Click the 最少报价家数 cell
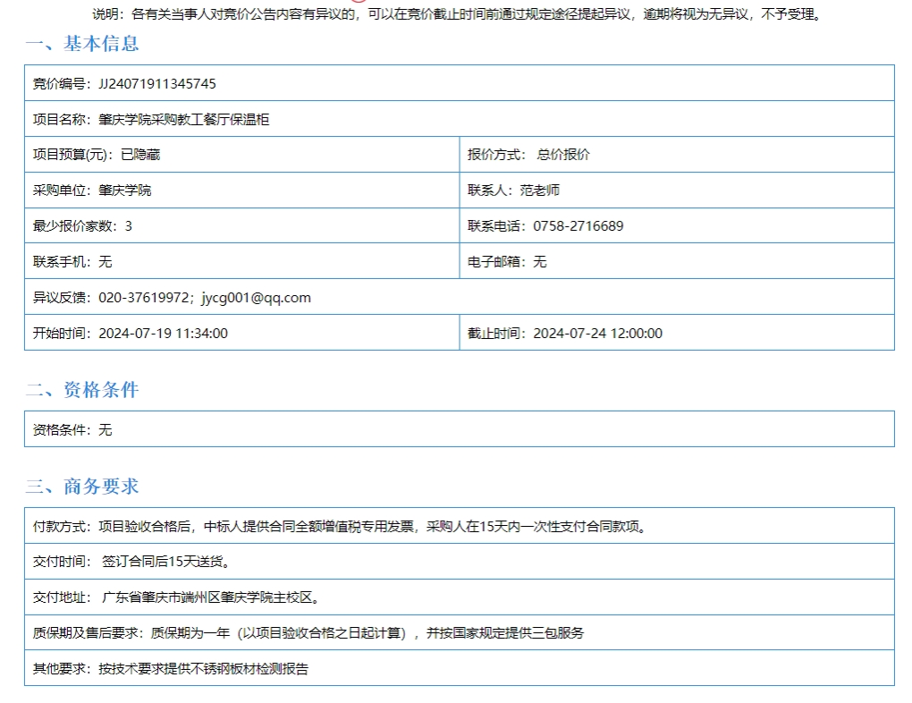This screenshot has width=912, height=703. pyautogui.click(x=82, y=226)
